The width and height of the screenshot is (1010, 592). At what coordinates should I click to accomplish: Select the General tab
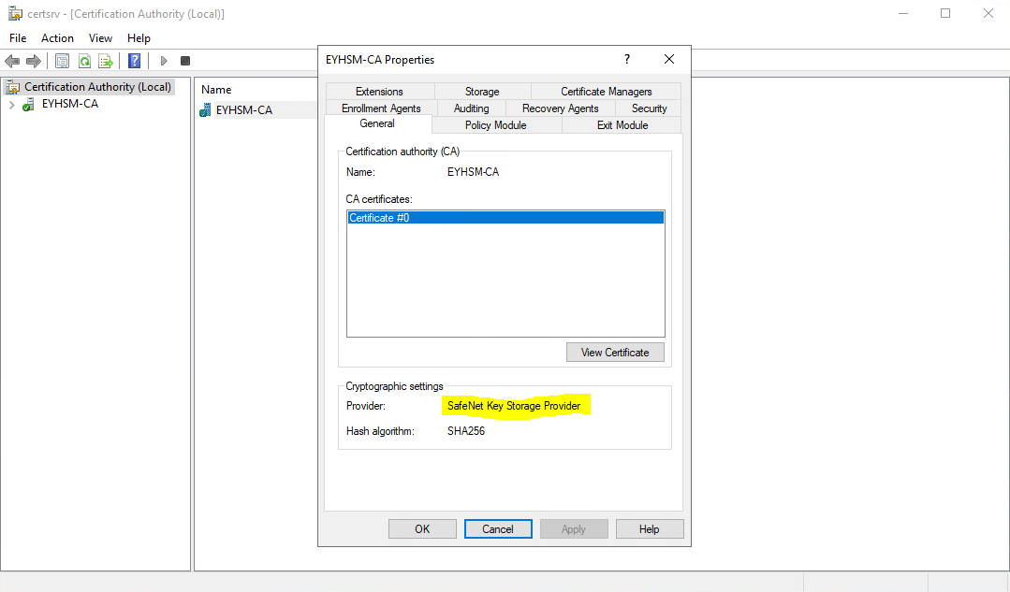377,123
